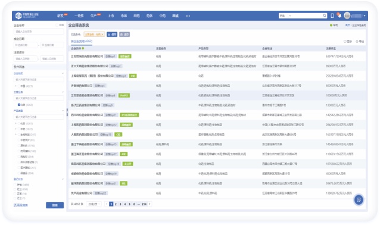Remove the 化药 selected filter tag

102,35
